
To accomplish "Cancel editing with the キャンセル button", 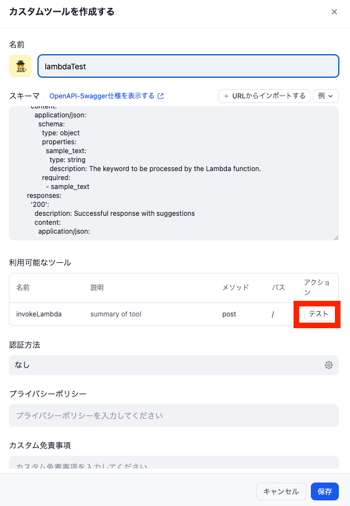I will [281, 491].
